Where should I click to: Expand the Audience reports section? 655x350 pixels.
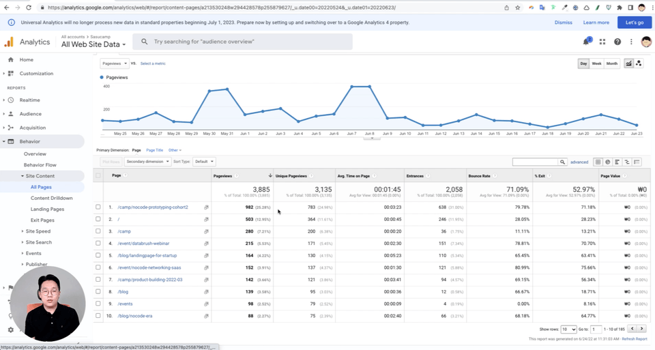tap(30, 114)
